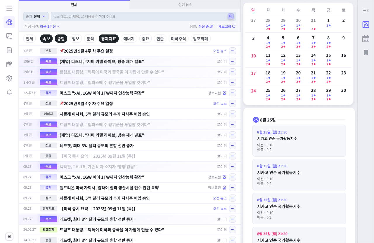Open the calendar icon in right rail
Viewport: 374px width, 243px height.
pos(366,39)
